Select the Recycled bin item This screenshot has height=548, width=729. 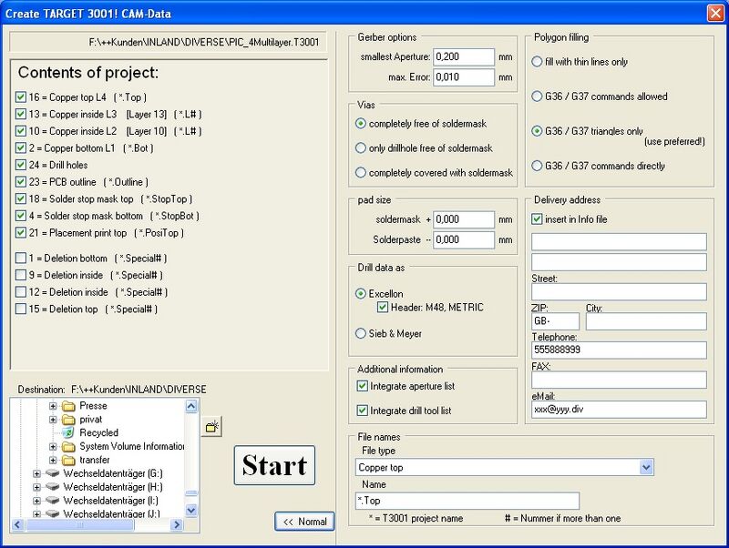point(98,432)
